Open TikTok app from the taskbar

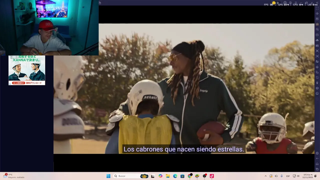(x=212, y=176)
